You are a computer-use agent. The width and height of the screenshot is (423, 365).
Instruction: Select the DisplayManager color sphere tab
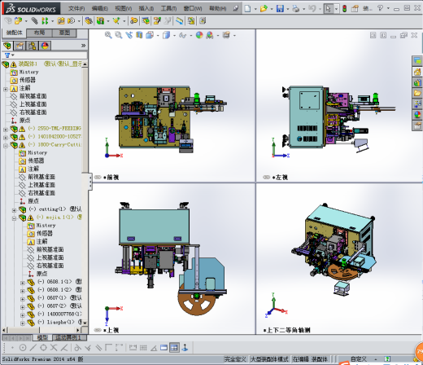tap(45, 46)
